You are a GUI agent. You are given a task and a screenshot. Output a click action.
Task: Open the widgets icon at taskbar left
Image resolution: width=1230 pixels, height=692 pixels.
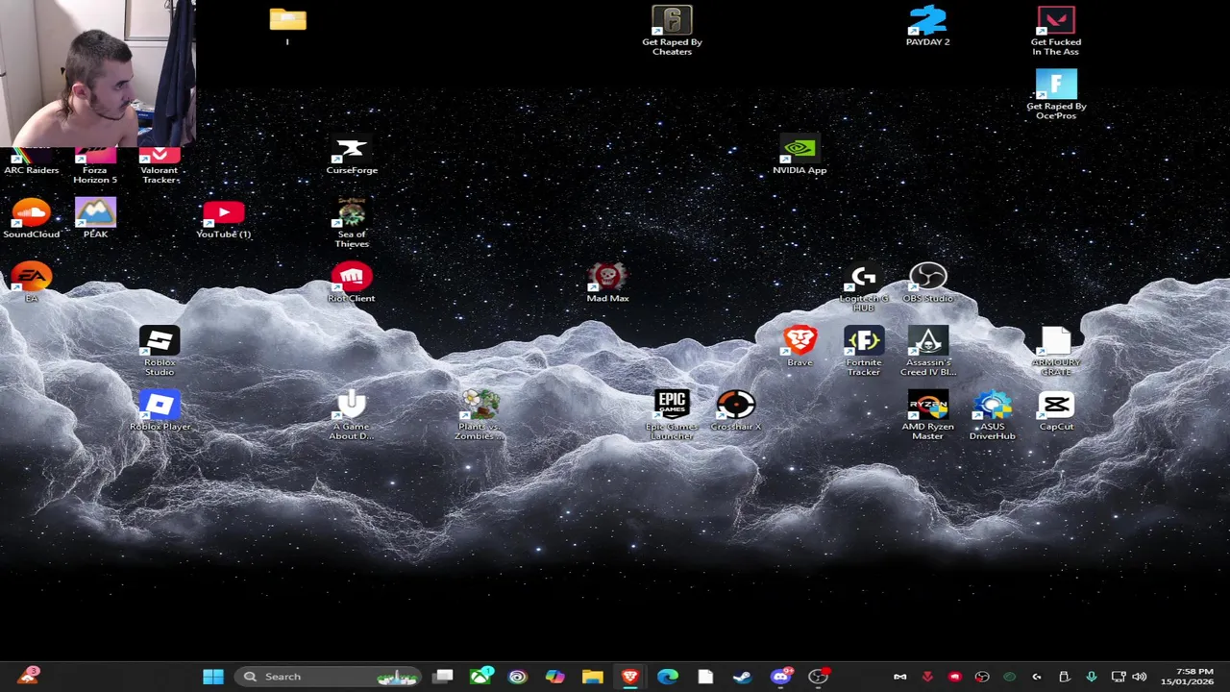click(29, 677)
